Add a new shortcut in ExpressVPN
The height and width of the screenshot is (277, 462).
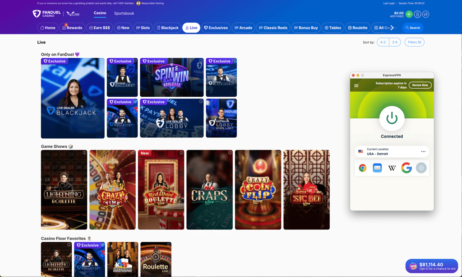421,168
